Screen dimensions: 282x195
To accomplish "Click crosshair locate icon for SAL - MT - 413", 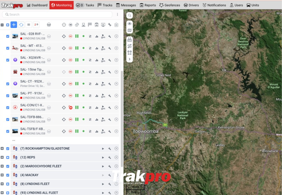I will coord(64,48).
